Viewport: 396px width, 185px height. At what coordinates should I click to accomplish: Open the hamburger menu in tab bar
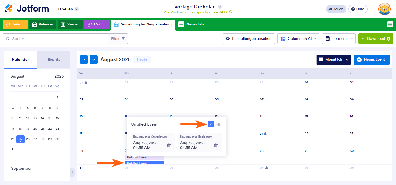click(x=390, y=25)
